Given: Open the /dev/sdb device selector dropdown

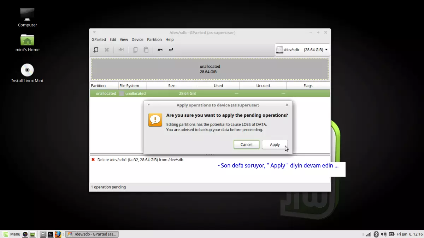Looking at the screenshot, I should click(302, 50).
